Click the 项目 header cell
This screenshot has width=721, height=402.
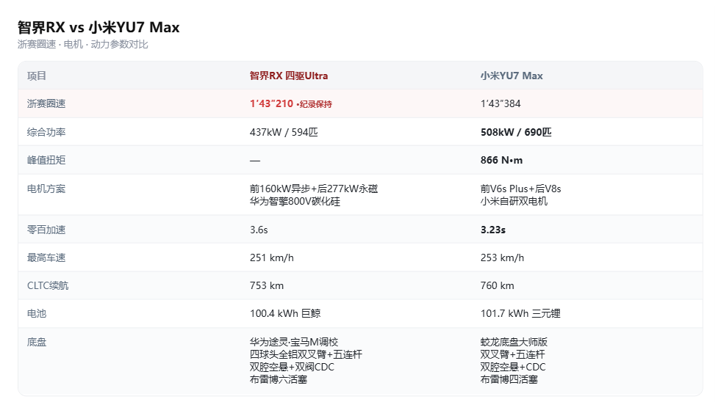coord(37,76)
